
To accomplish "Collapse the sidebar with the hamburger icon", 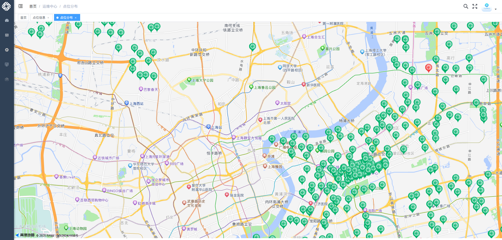I will 21,6.
